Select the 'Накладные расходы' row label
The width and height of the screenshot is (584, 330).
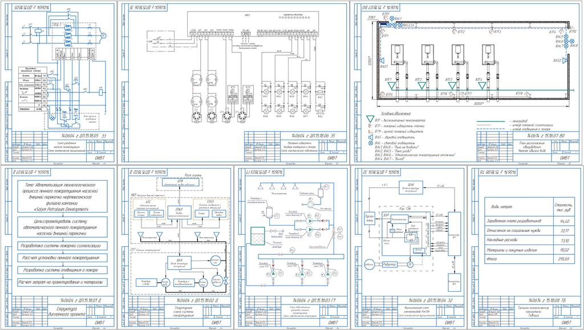pos(501,241)
